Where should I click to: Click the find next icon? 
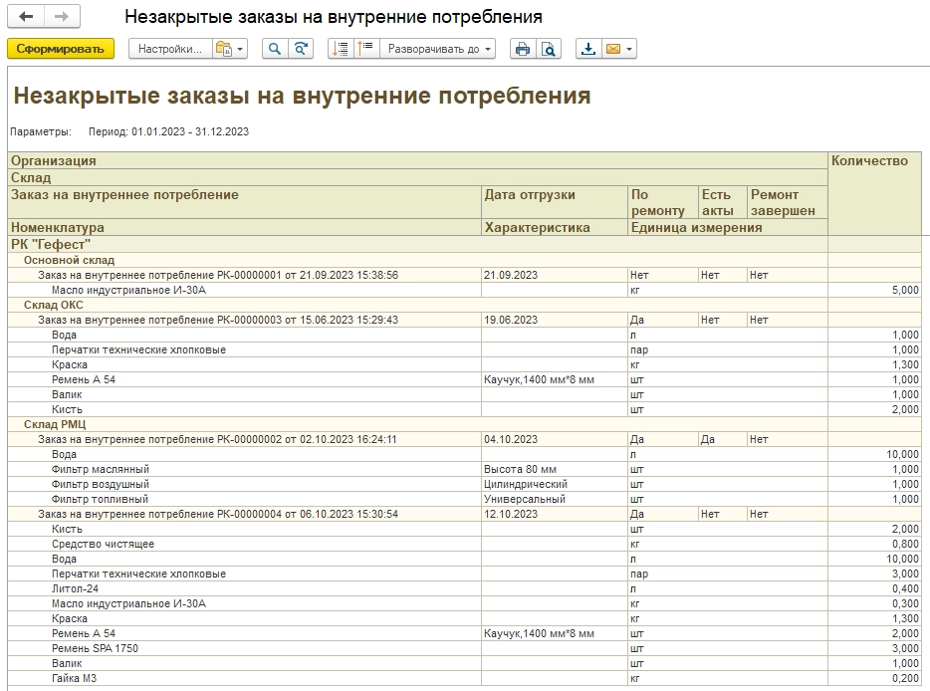tap(300, 49)
